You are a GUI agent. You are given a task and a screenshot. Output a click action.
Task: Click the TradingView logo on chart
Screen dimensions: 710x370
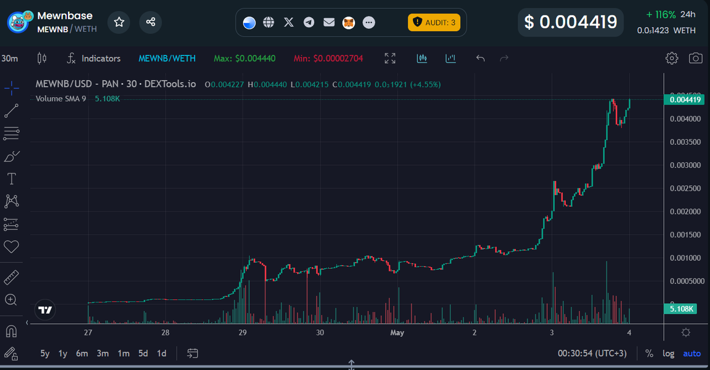click(x=45, y=310)
